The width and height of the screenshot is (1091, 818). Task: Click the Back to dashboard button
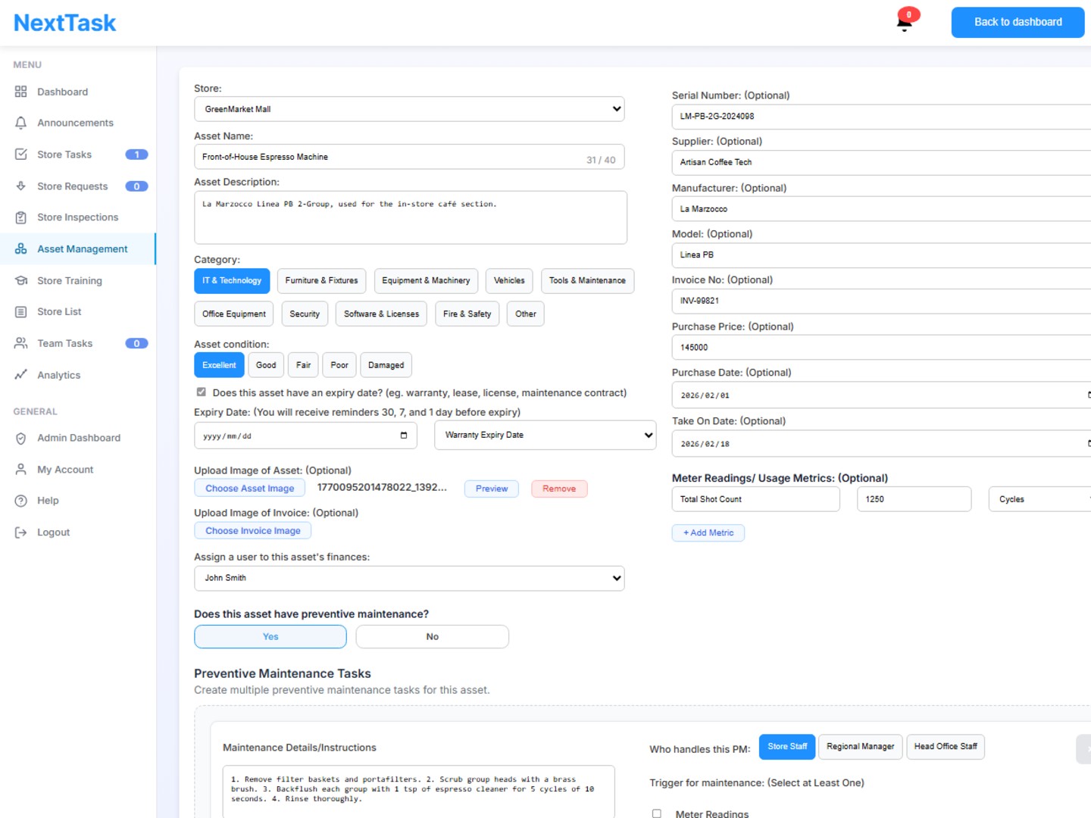[1018, 22]
